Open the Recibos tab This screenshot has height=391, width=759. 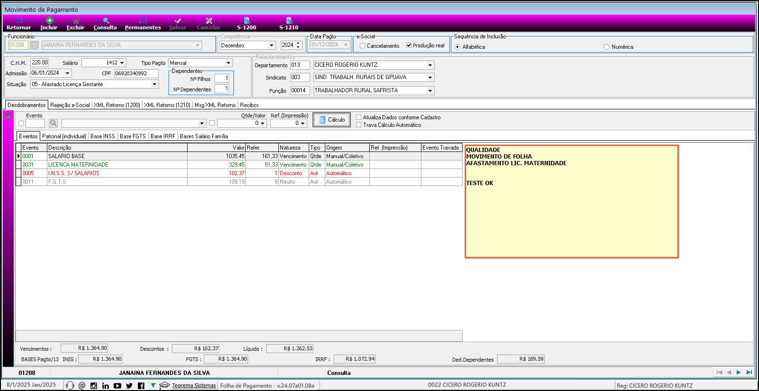[250, 105]
